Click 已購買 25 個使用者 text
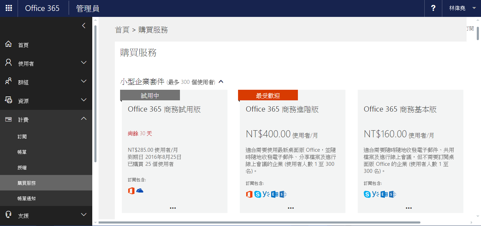Image resolution: width=481 pixels, height=226 pixels. click(x=151, y=164)
